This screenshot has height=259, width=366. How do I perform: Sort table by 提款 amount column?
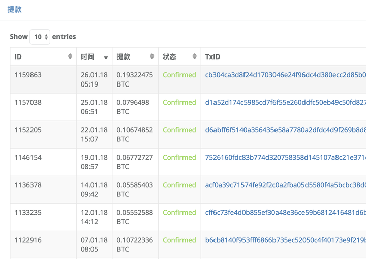click(x=135, y=56)
